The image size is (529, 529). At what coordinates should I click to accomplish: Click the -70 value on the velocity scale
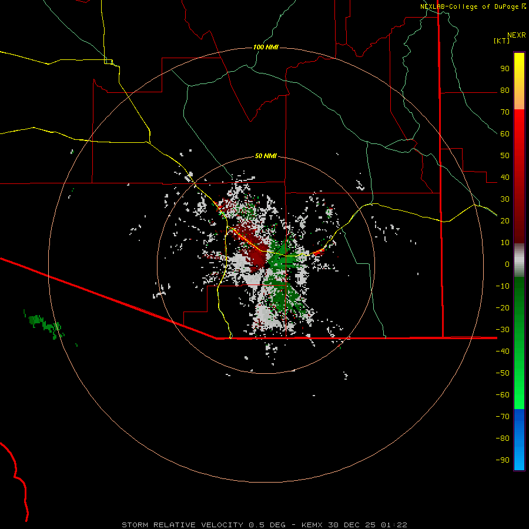503,416
